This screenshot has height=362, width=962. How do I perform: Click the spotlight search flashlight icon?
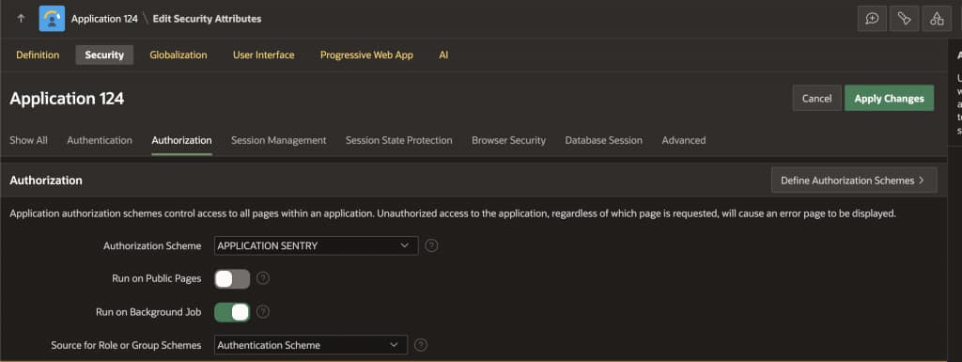point(905,19)
